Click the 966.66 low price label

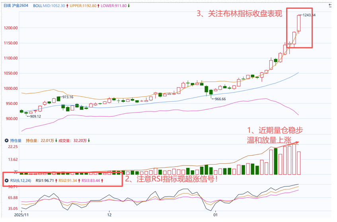tap(220, 99)
